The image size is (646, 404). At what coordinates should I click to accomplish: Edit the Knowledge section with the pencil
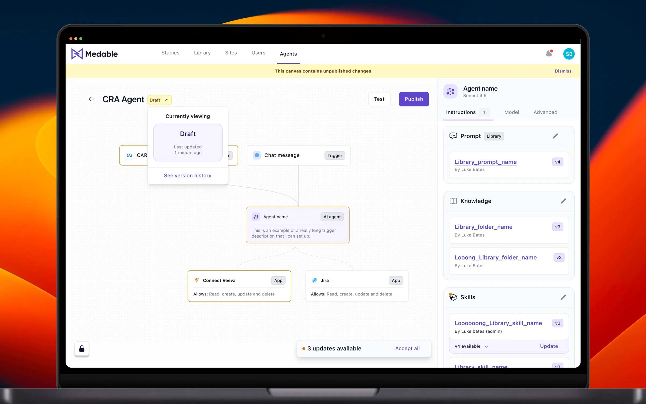point(563,201)
